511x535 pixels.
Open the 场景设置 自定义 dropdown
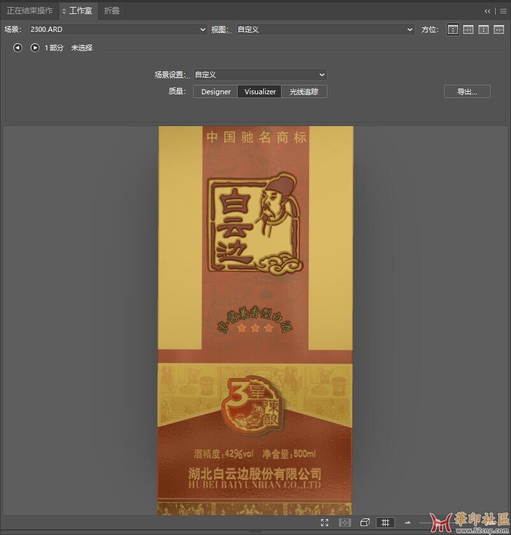[x=260, y=75]
